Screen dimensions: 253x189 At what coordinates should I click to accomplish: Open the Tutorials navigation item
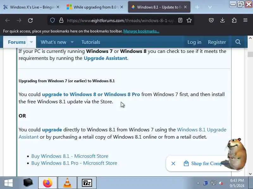[x=91, y=42]
